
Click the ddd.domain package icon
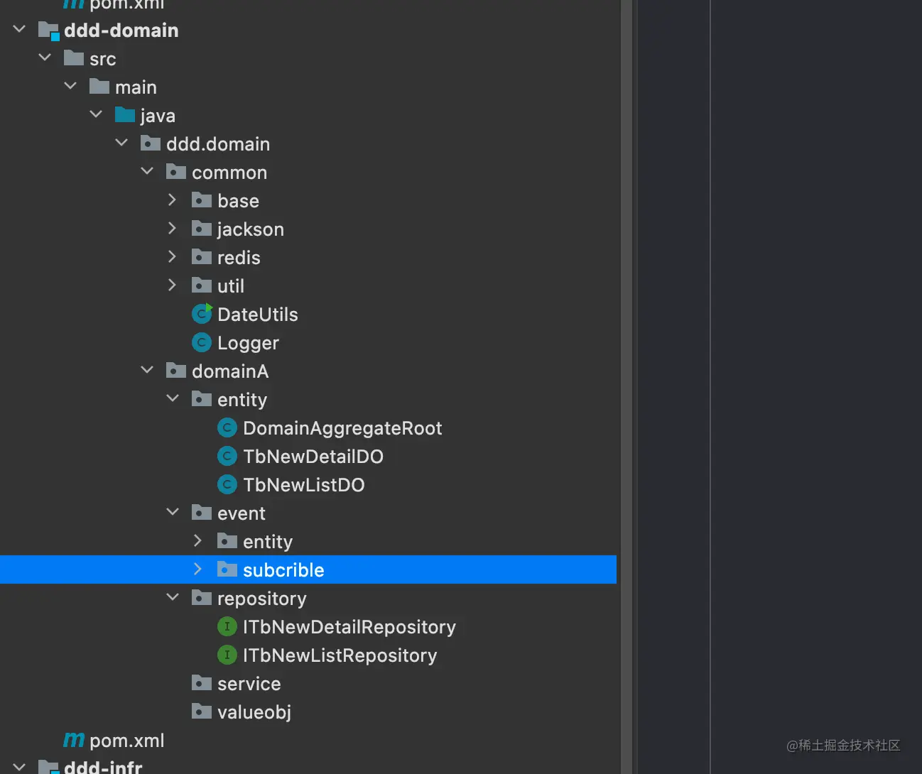[x=151, y=143]
